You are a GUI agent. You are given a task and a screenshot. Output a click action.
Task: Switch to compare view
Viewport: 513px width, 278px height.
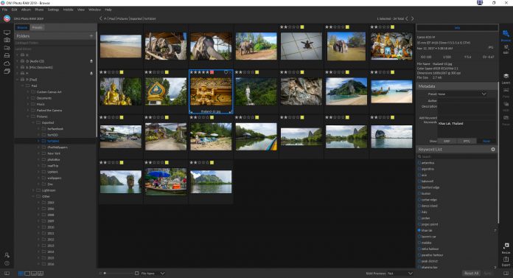[41, 274]
